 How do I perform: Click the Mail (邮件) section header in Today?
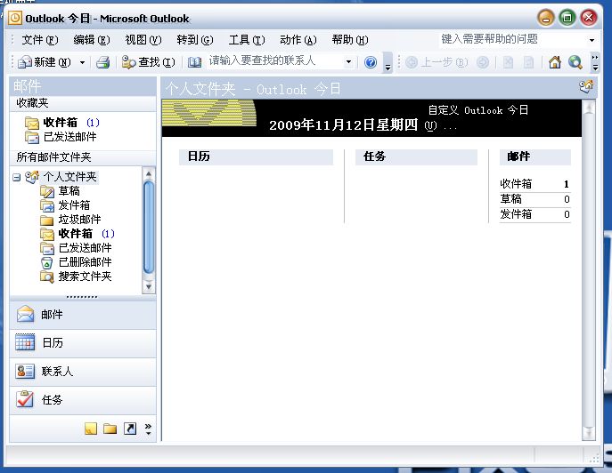(535, 156)
